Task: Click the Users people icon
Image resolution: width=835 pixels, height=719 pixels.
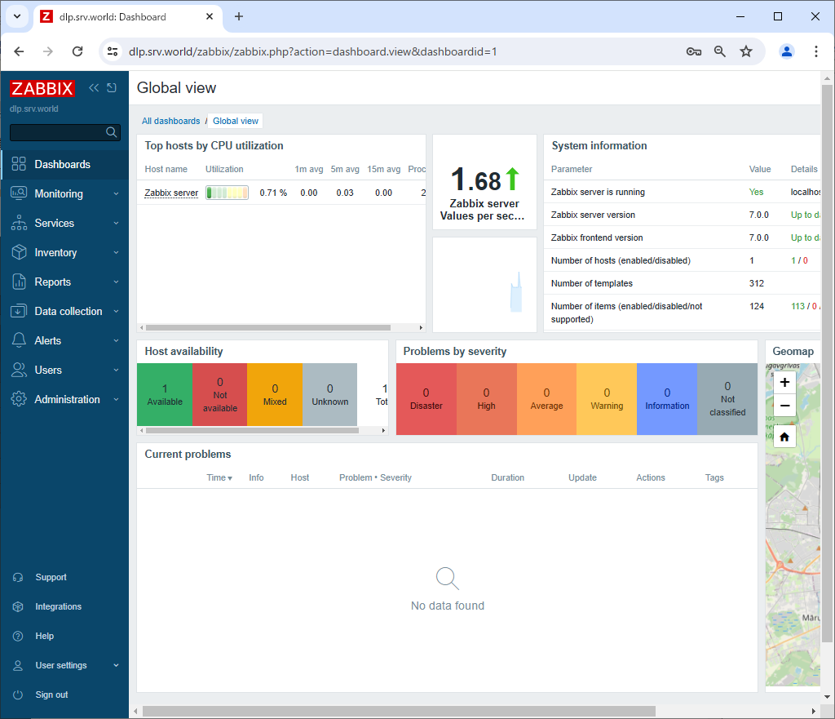Action: [x=19, y=370]
